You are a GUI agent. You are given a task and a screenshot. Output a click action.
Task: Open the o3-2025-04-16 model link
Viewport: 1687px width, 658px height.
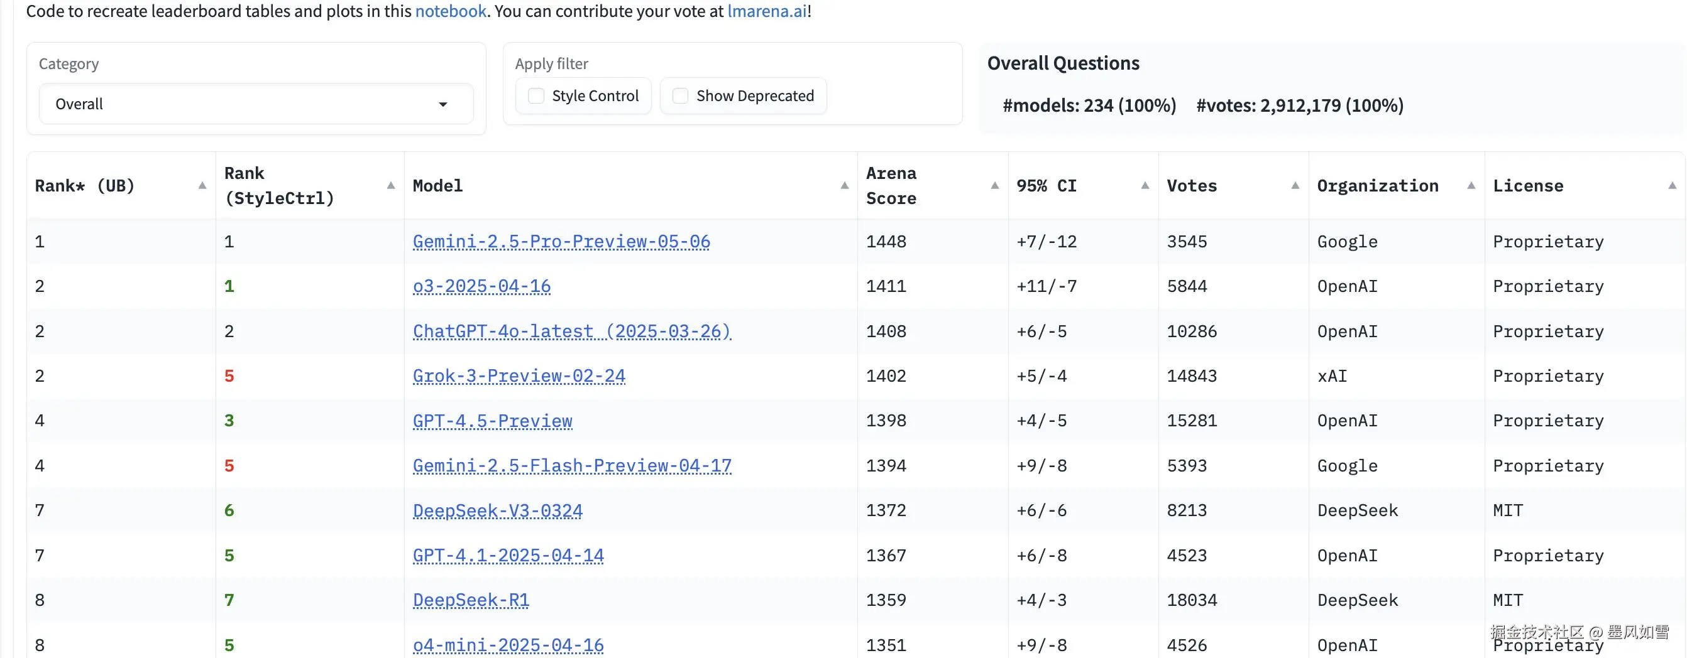coord(481,286)
